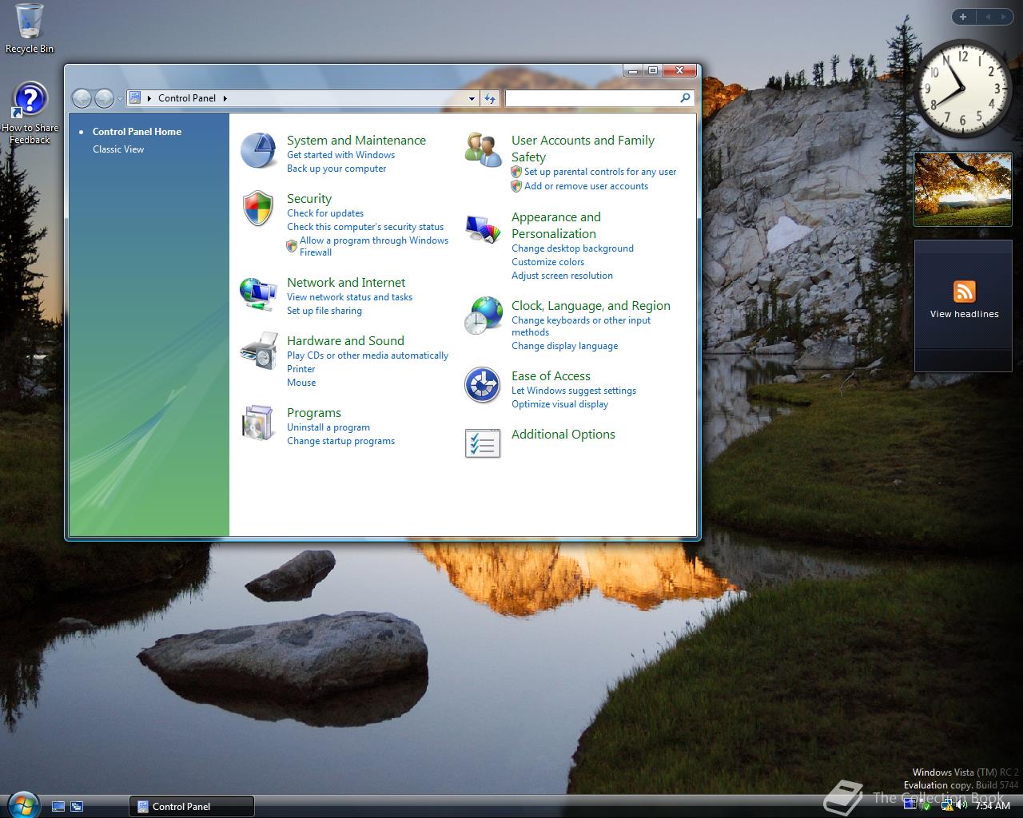
Task: Open the recent pages dropdown arrow
Action: pyautogui.click(x=120, y=99)
